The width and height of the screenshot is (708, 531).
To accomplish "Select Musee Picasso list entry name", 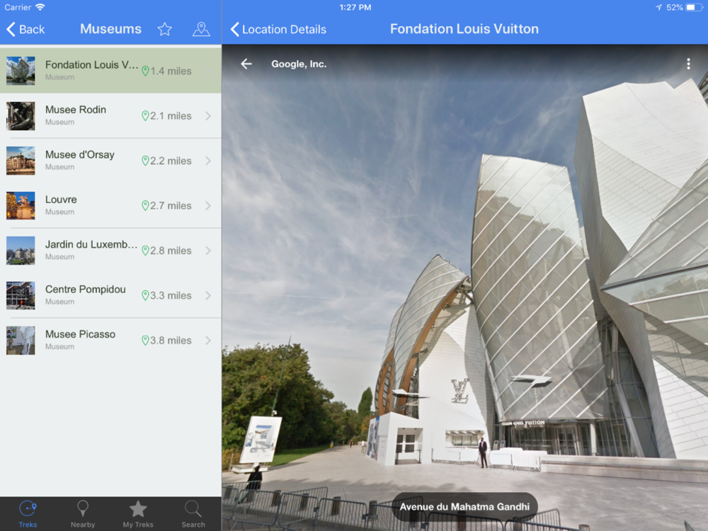I will pos(81,334).
